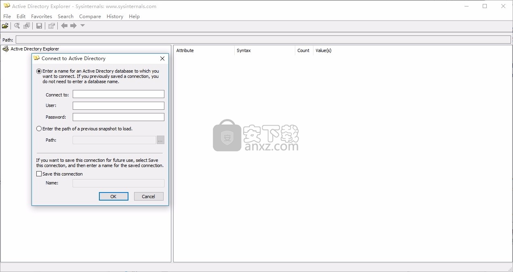Image resolution: width=513 pixels, height=272 pixels.
Task: Cancel the Connect to Active Directory dialog
Action: tap(148, 196)
